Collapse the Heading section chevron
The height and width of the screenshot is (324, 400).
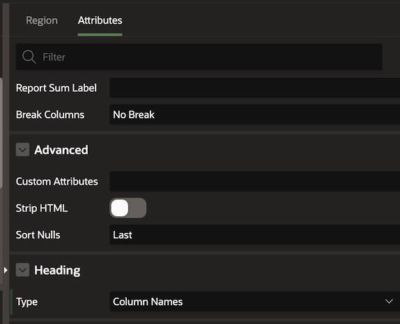(22, 270)
